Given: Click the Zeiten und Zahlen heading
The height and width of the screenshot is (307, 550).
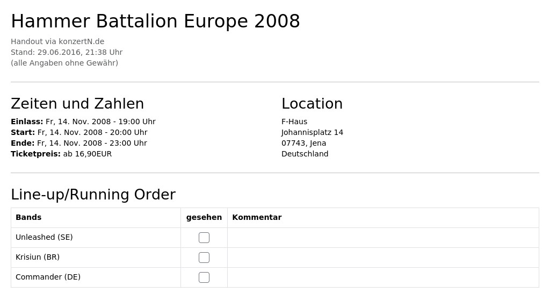Looking at the screenshot, I should (77, 104).
